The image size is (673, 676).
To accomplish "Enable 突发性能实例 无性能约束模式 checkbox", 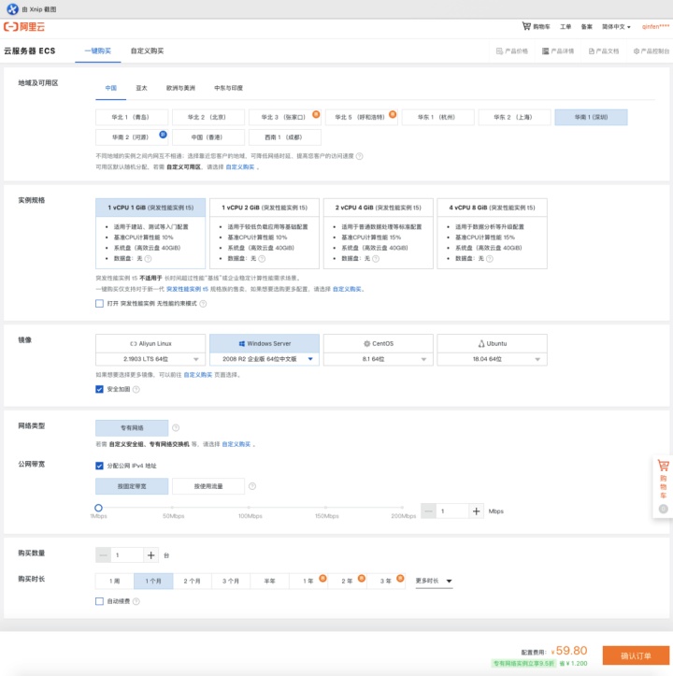I will tap(100, 304).
